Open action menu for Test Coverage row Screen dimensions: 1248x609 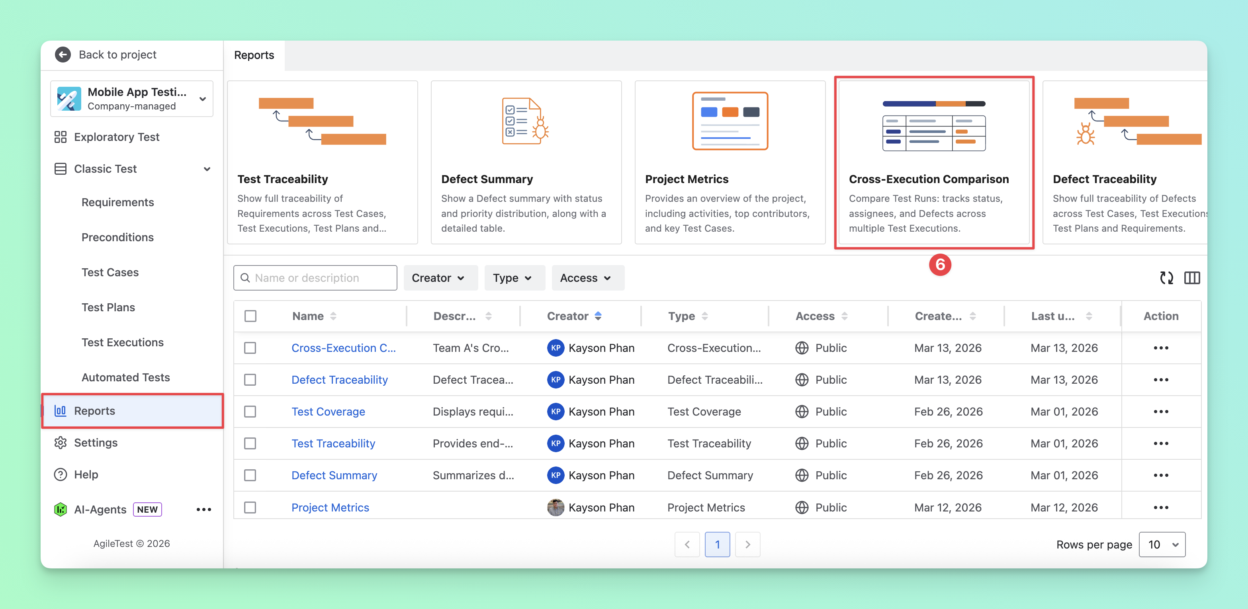coord(1161,412)
